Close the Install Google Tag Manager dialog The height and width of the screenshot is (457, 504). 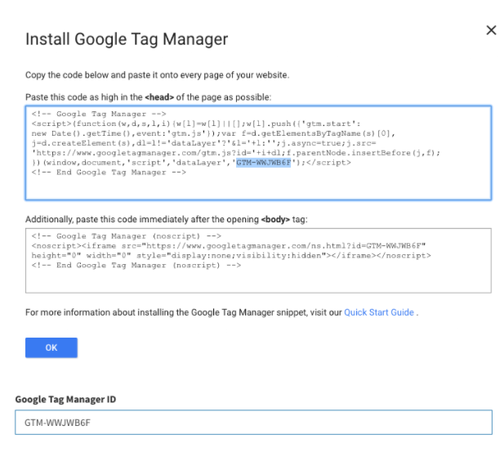491,30
